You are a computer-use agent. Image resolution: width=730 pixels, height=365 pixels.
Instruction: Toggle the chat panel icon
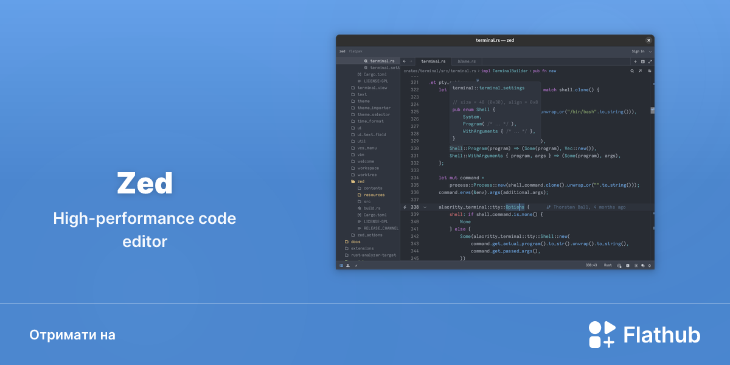[643, 265]
